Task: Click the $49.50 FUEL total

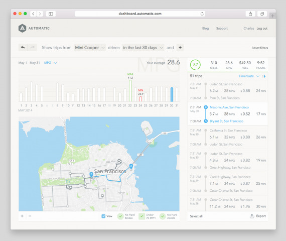Action: click(245, 65)
